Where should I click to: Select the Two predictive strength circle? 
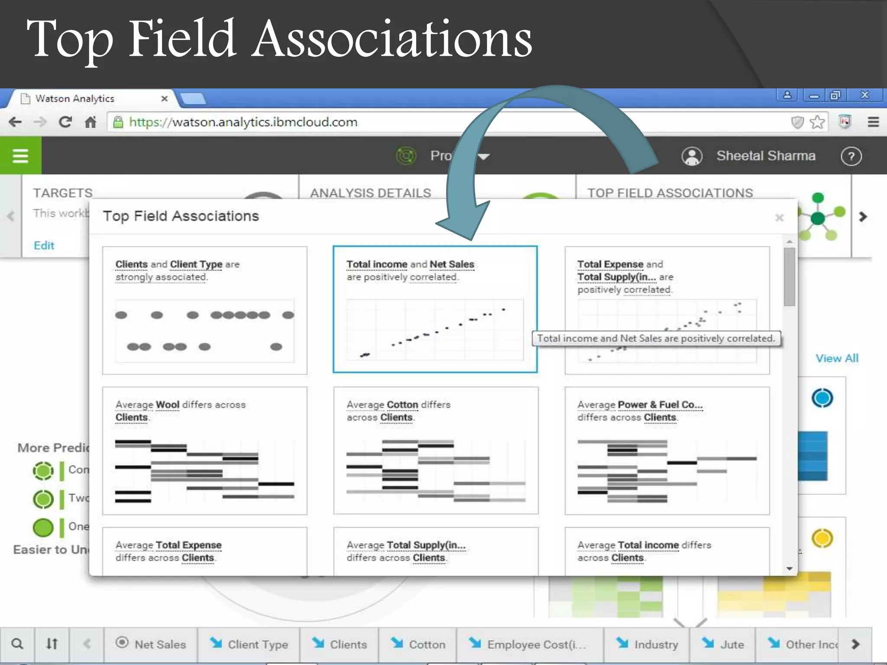[43, 499]
